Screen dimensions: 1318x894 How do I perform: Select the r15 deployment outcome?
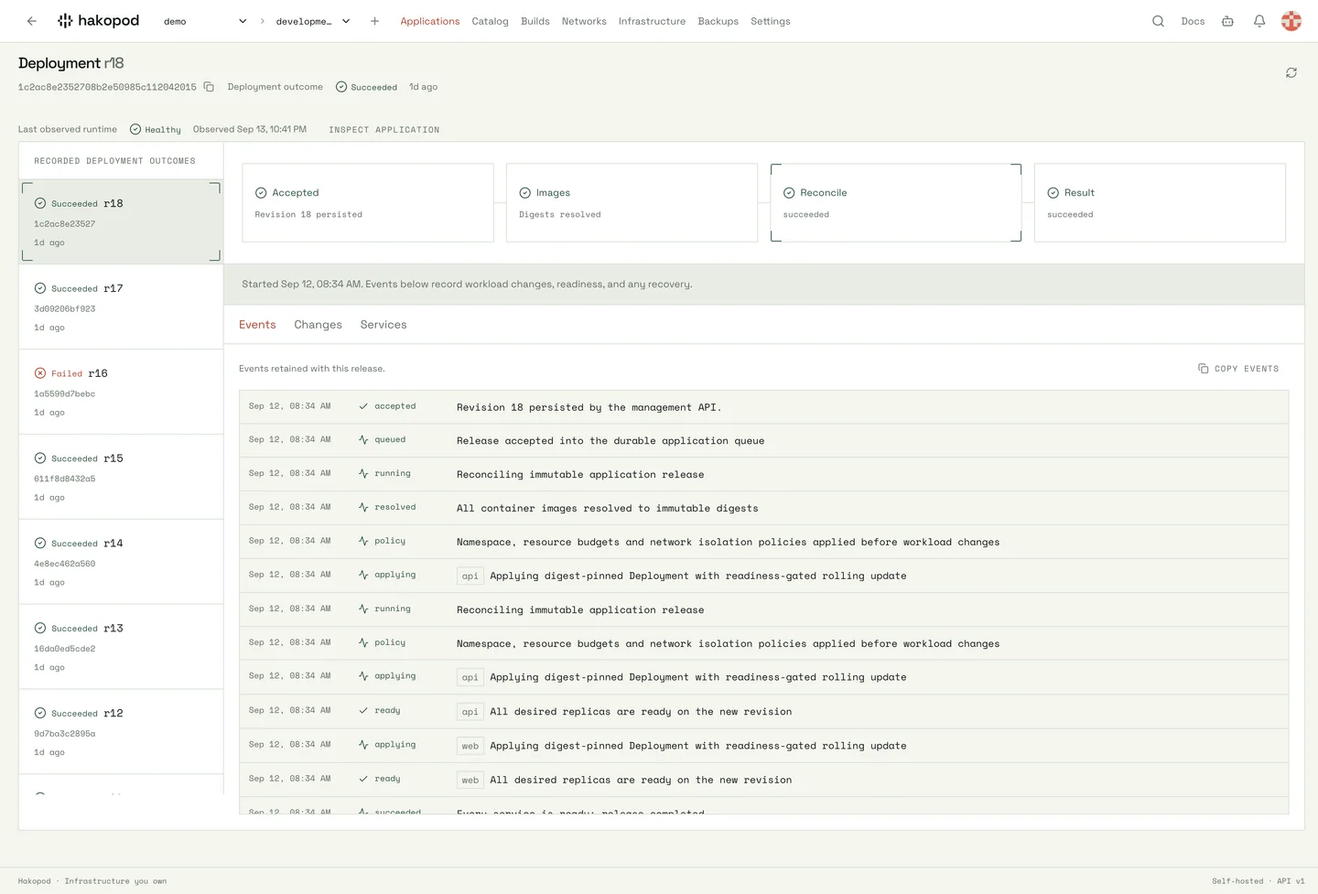pyautogui.click(x=121, y=477)
